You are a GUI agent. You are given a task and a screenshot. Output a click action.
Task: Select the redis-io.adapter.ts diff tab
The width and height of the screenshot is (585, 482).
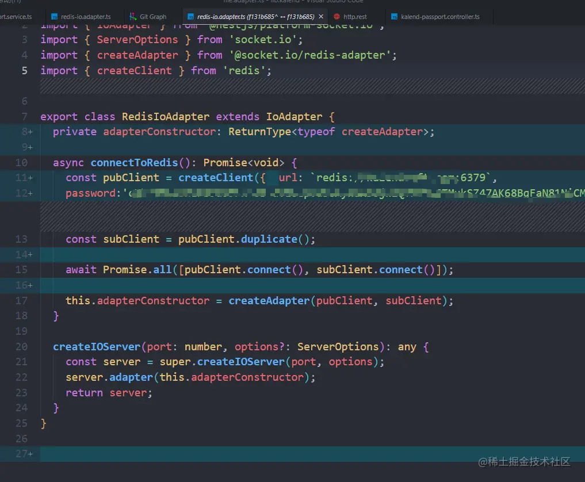click(x=255, y=17)
